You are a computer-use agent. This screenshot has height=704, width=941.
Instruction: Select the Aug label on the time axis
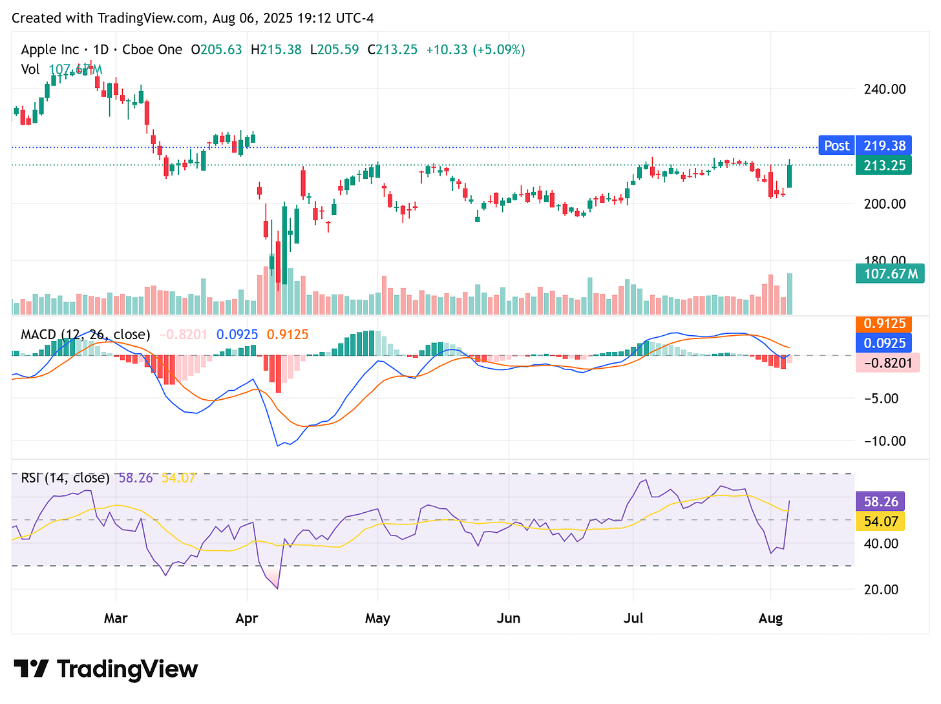coord(770,618)
